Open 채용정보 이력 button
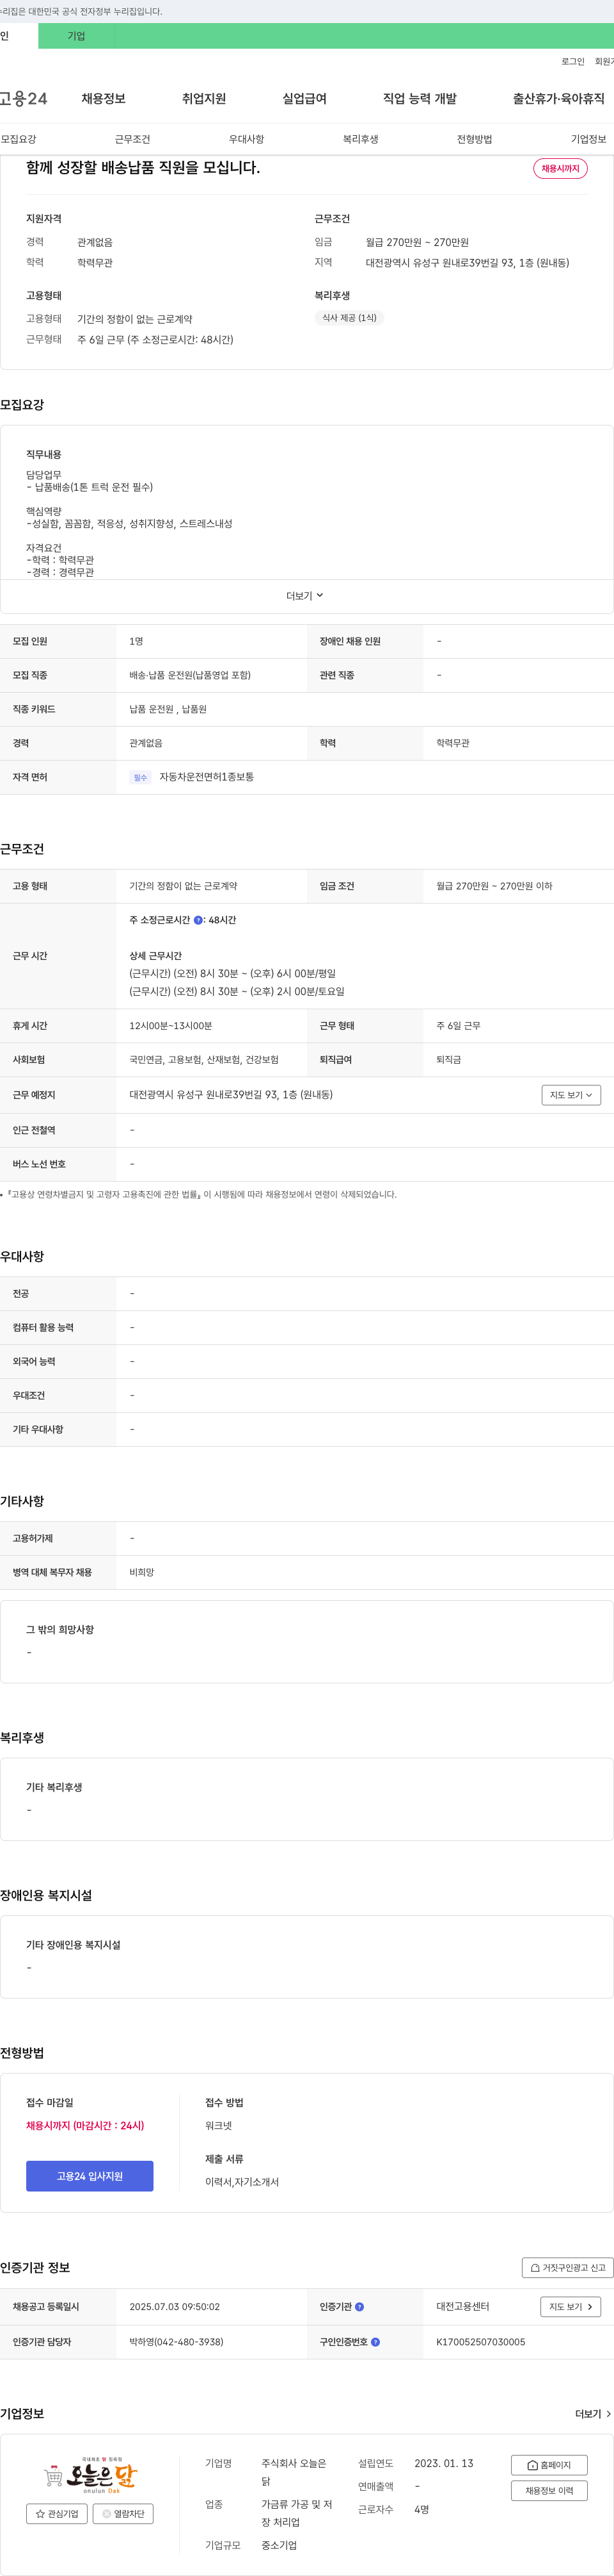 (x=549, y=2490)
